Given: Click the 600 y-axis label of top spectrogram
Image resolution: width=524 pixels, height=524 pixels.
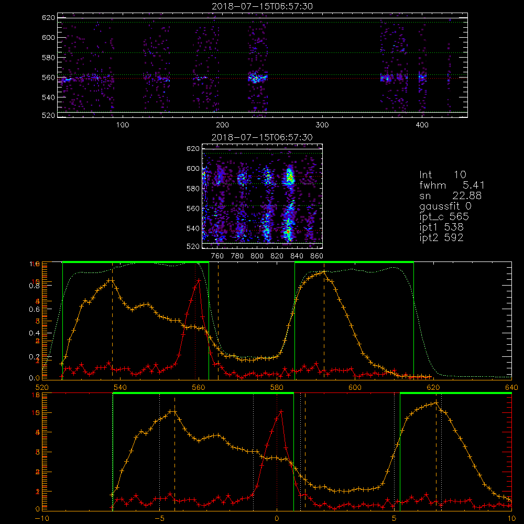Looking at the screenshot, I should point(48,37).
